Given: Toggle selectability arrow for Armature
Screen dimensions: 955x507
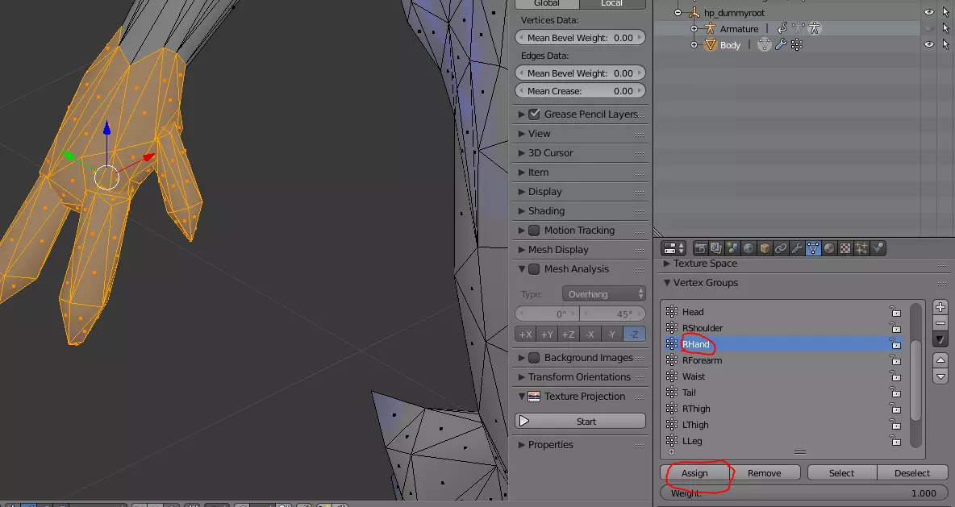Looking at the screenshot, I should pyautogui.click(x=945, y=28).
